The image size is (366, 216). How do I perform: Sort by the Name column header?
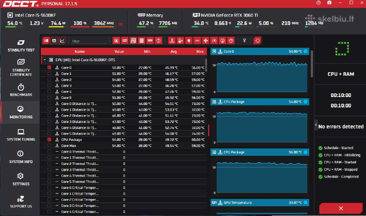pos(80,51)
